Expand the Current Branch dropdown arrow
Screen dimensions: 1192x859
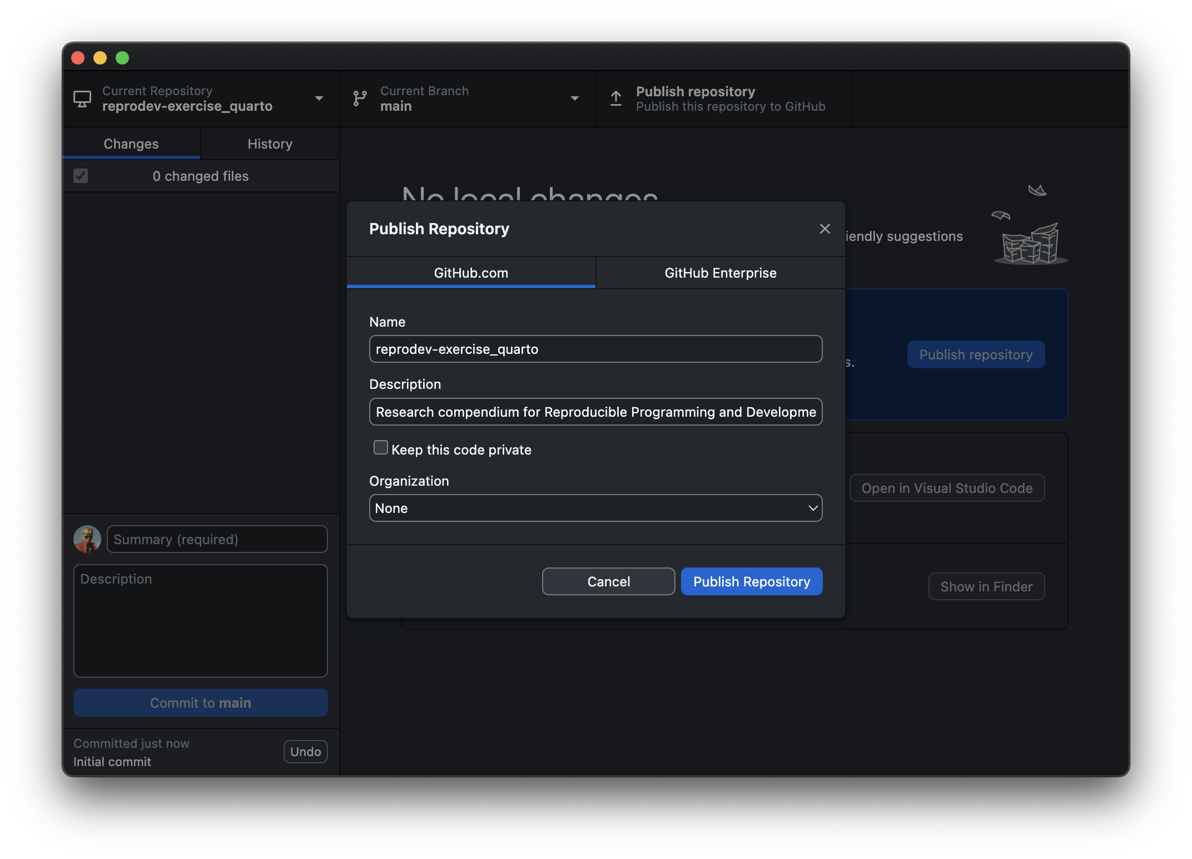[x=575, y=98]
